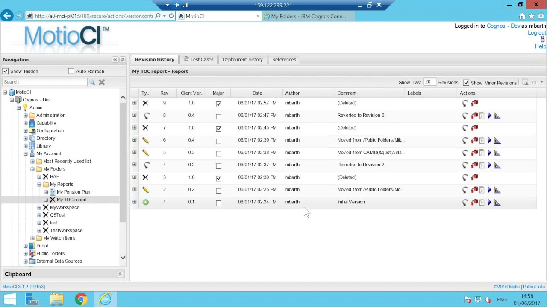Open Chrome from the Windows taskbar
The height and width of the screenshot is (307, 547).
pyautogui.click(x=81, y=299)
